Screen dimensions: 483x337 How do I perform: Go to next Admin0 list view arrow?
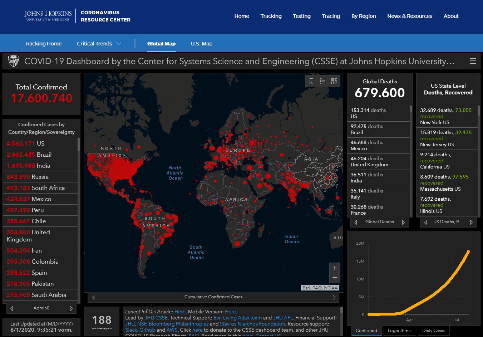click(x=71, y=308)
